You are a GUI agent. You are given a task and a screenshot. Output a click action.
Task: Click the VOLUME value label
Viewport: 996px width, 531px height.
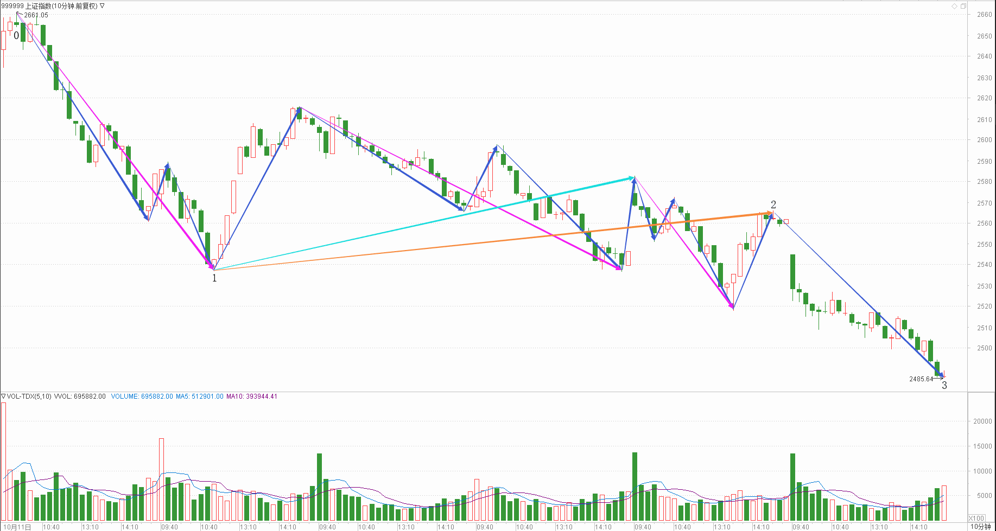coord(142,396)
